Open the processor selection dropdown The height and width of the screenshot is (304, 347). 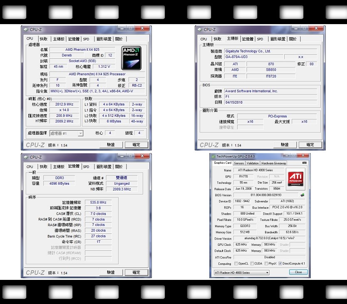pos(67,133)
